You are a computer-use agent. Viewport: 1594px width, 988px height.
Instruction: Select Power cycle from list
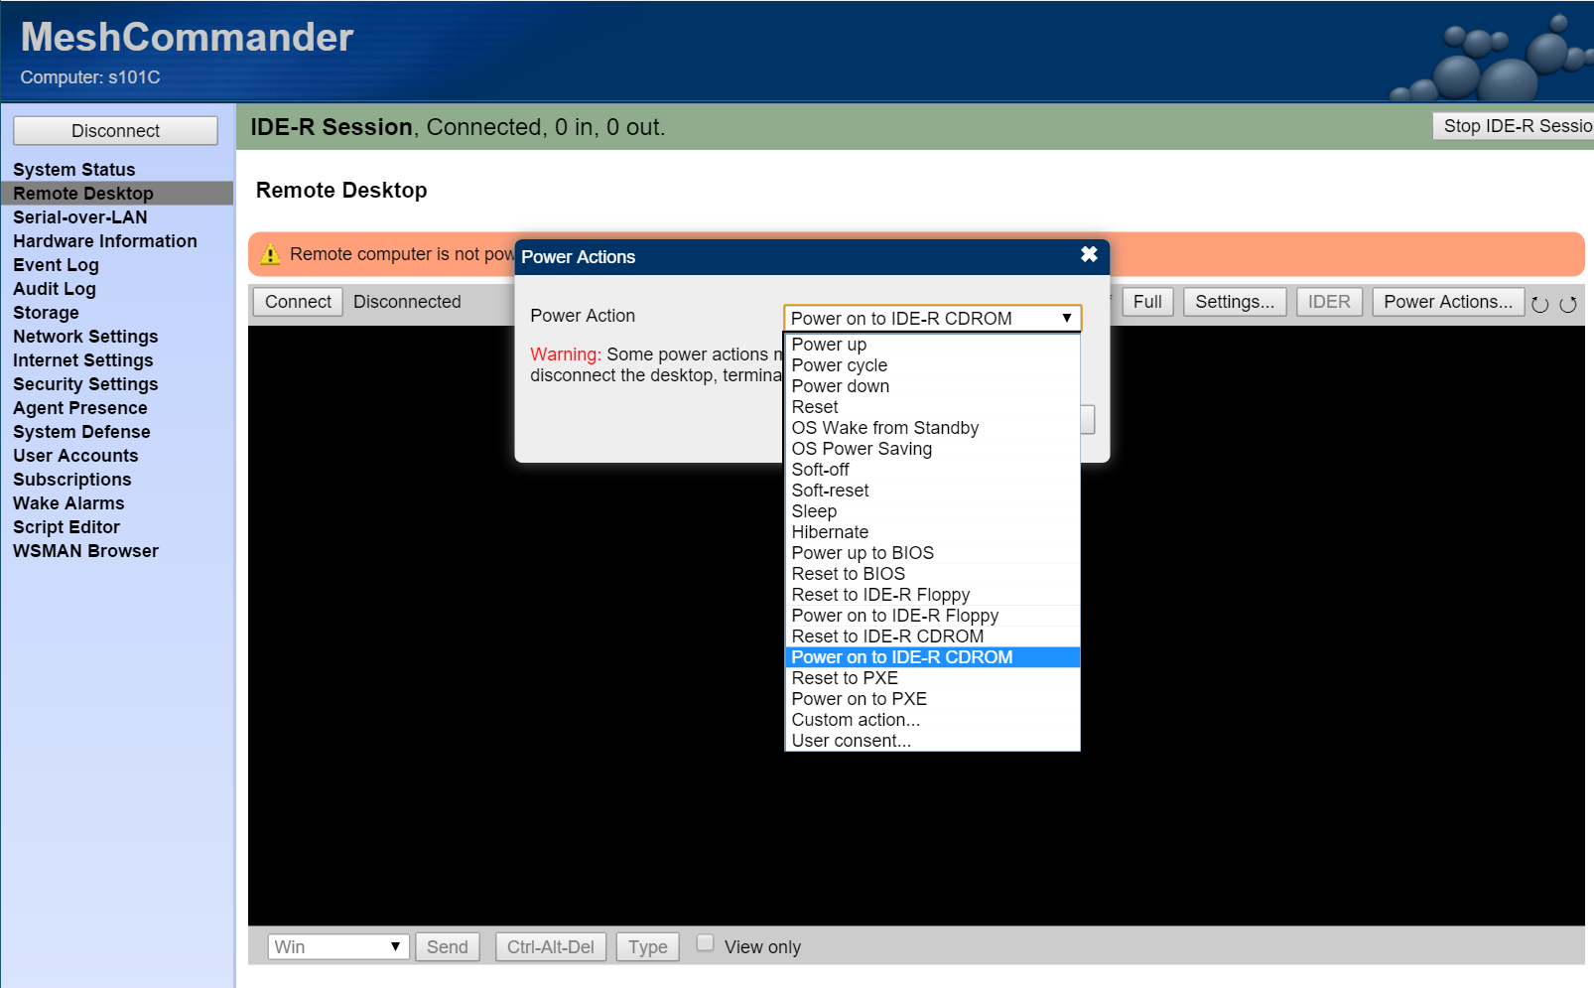click(x=840, y=365)
